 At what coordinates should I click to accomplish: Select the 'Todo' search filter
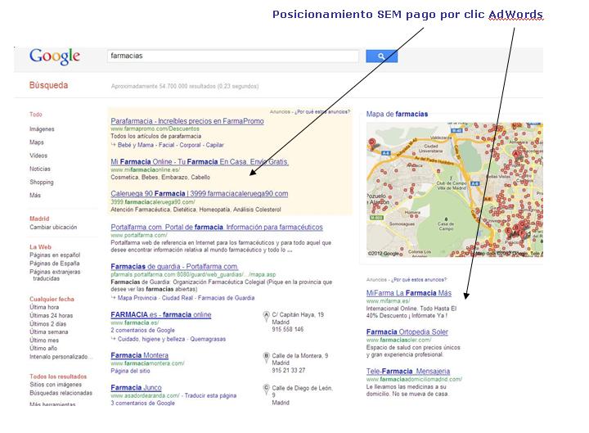[x=36, y=115]
